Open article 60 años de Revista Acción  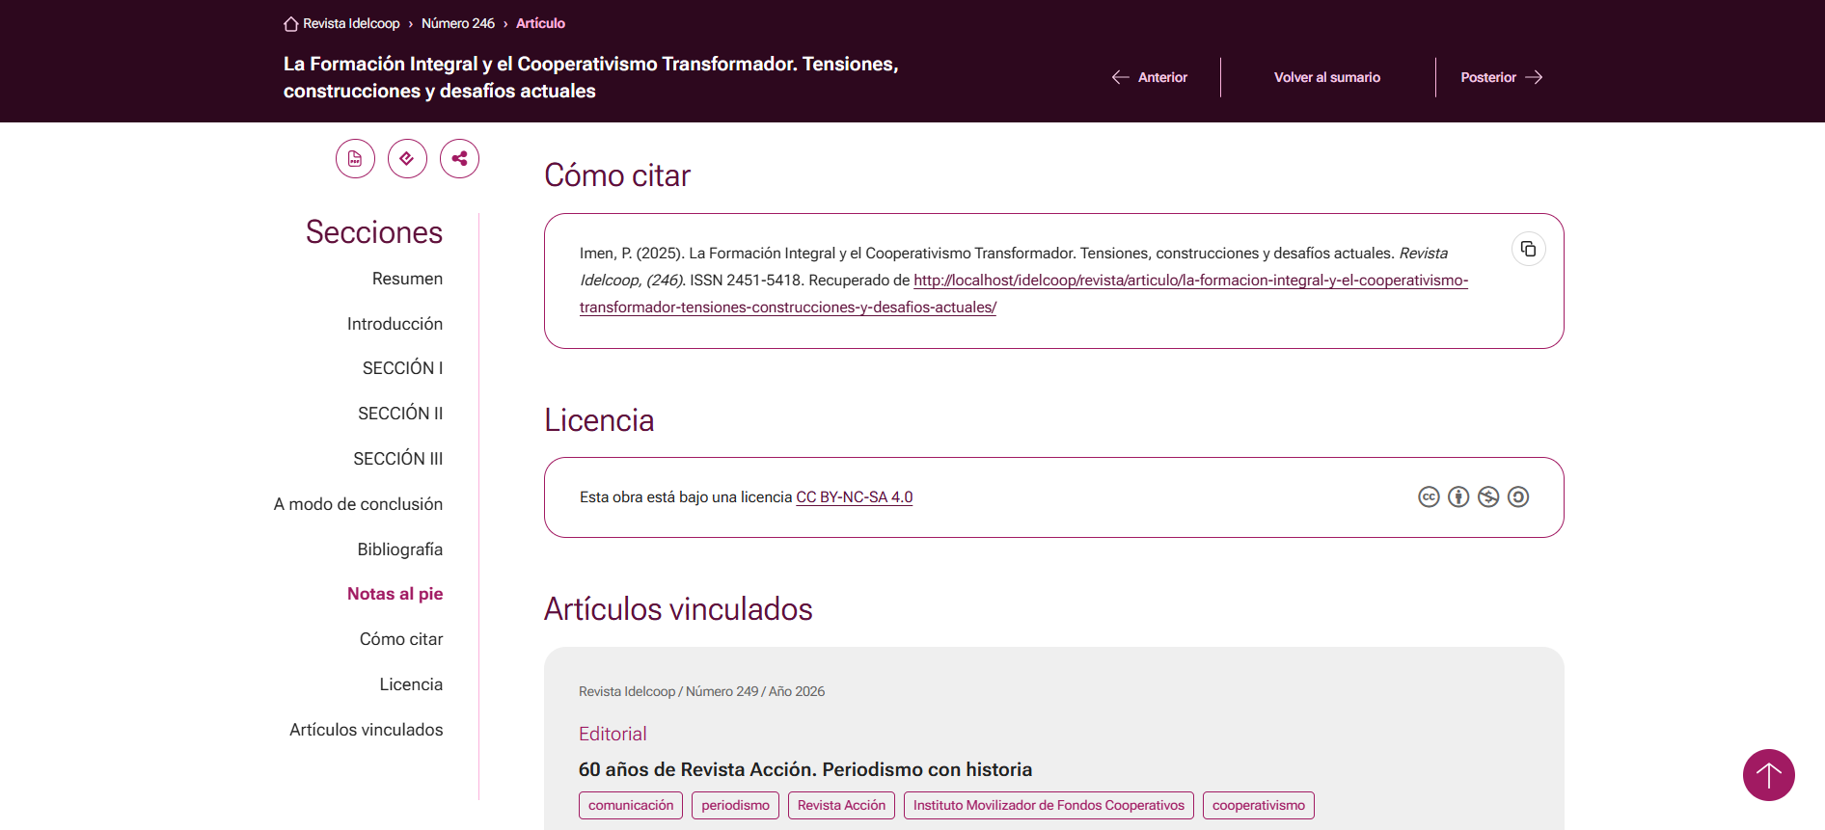[804, 769]
